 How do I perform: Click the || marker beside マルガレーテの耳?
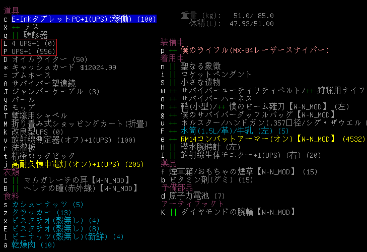[16, 180]
